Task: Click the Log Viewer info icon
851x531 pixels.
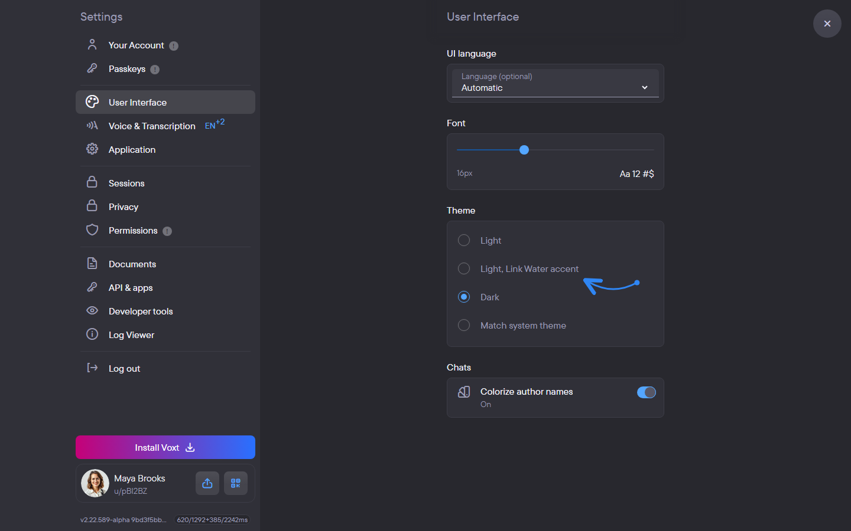Action: pyautogui.click(x=92, y=334)
